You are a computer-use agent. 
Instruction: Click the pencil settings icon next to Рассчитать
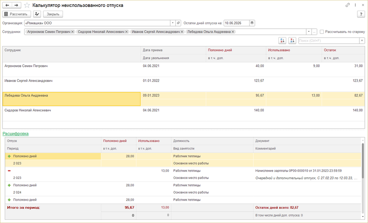click(x=37, y=14)
